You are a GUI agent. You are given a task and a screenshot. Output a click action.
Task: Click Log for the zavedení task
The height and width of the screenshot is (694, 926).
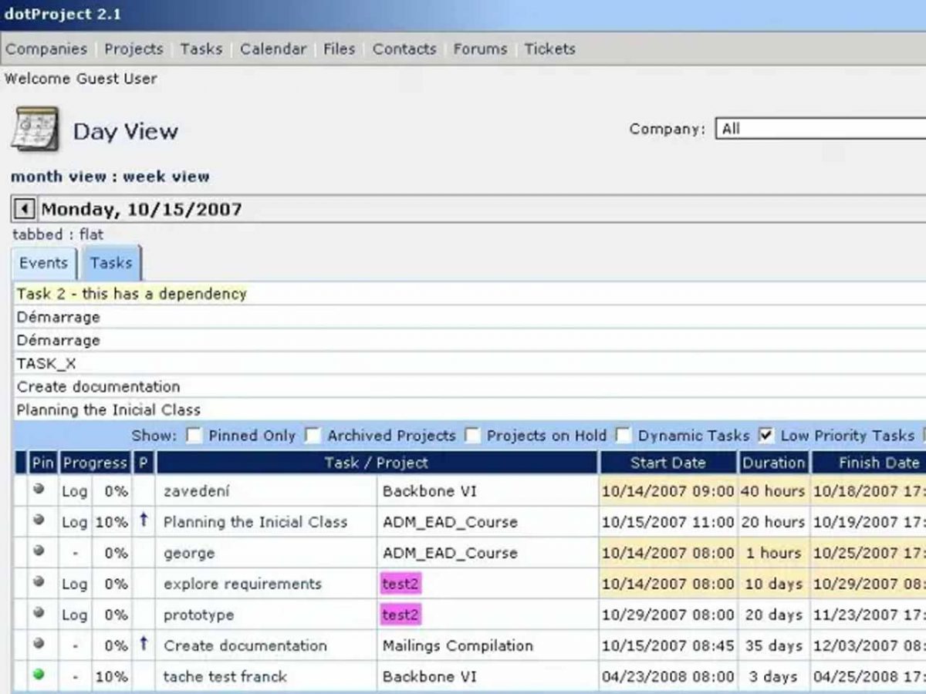[74, 491]
